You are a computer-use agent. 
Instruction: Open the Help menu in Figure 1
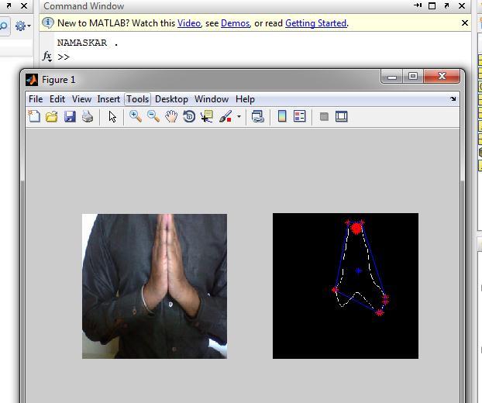(x=245, y=99)
